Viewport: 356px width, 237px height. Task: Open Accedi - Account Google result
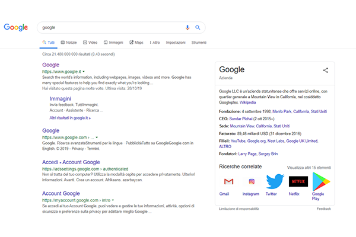point(71,162)
